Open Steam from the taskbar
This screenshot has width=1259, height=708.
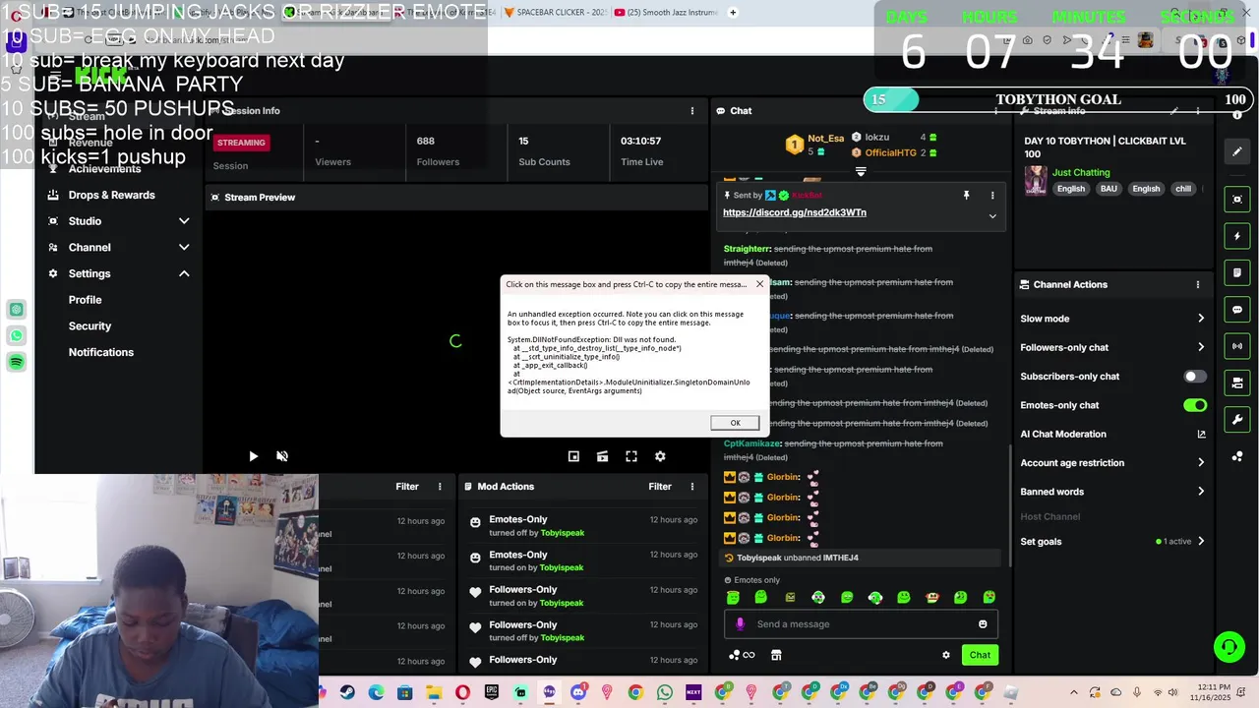pos(347,693)
